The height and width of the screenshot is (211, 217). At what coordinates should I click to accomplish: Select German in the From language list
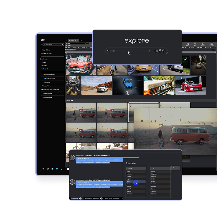[129, 184]
